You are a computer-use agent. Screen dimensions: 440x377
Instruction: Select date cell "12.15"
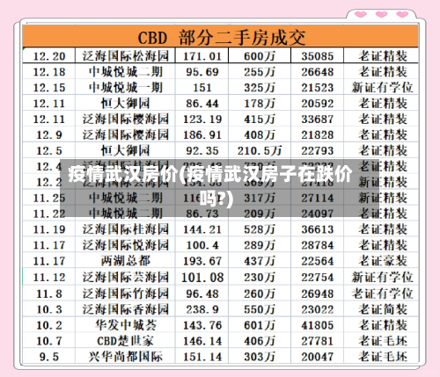[x=49, y=88]
